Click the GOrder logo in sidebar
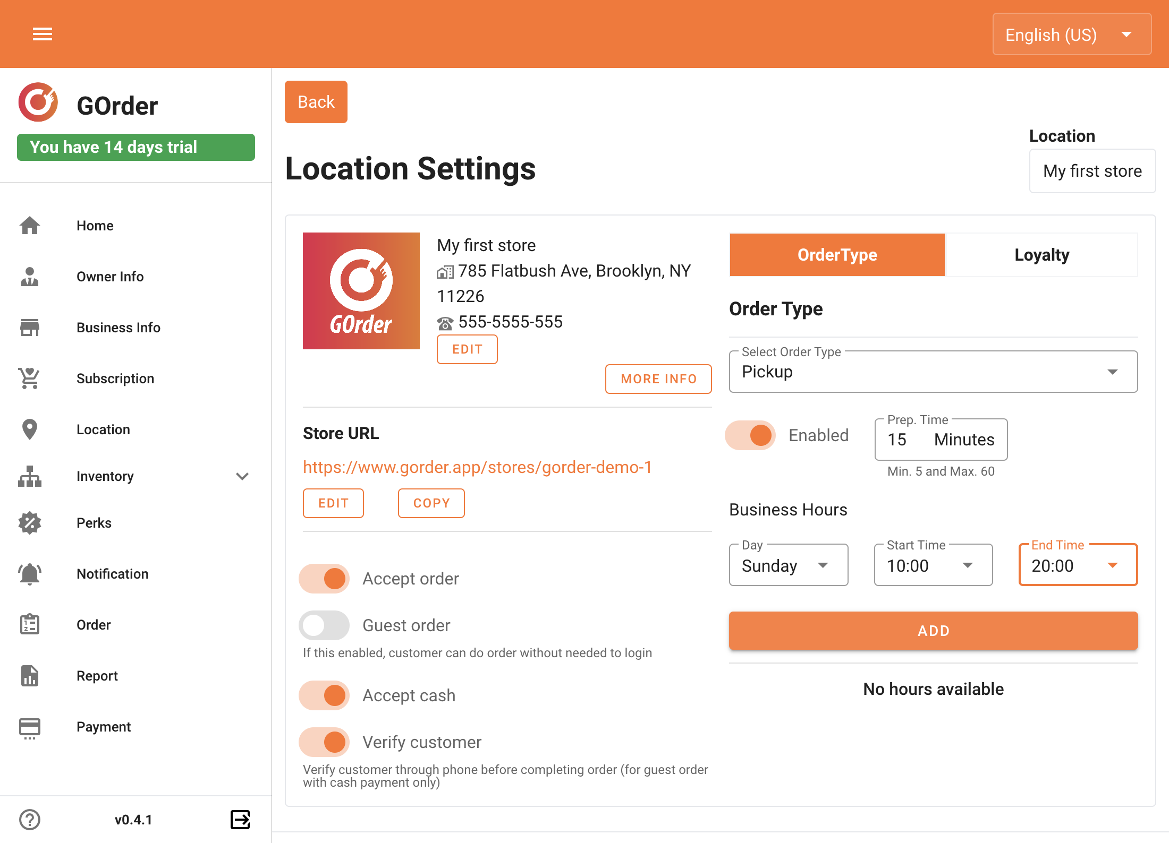 tap(38, 102)
